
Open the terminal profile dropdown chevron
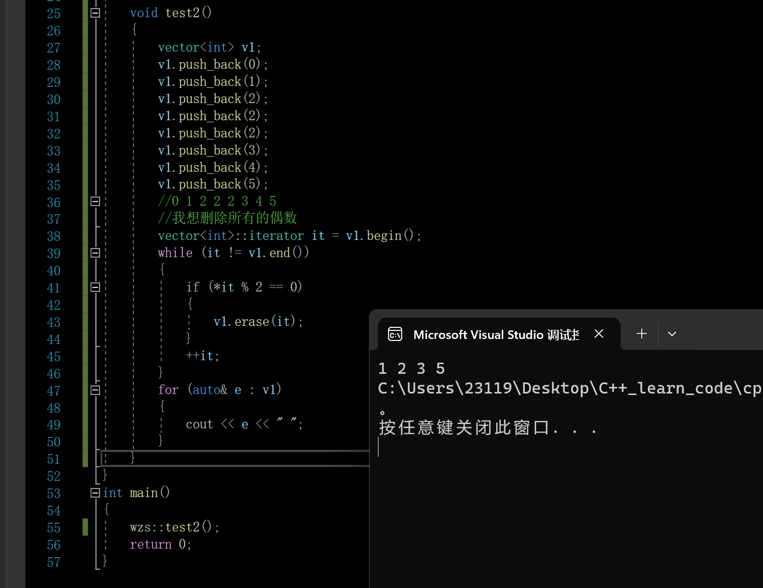(672, 334)
